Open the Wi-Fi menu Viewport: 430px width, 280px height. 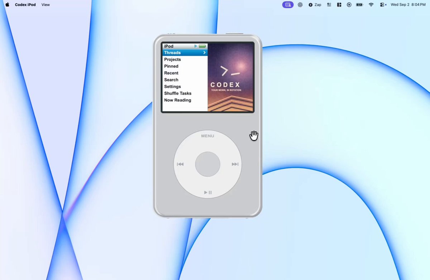pyautogui.click(x=371, y=5)
